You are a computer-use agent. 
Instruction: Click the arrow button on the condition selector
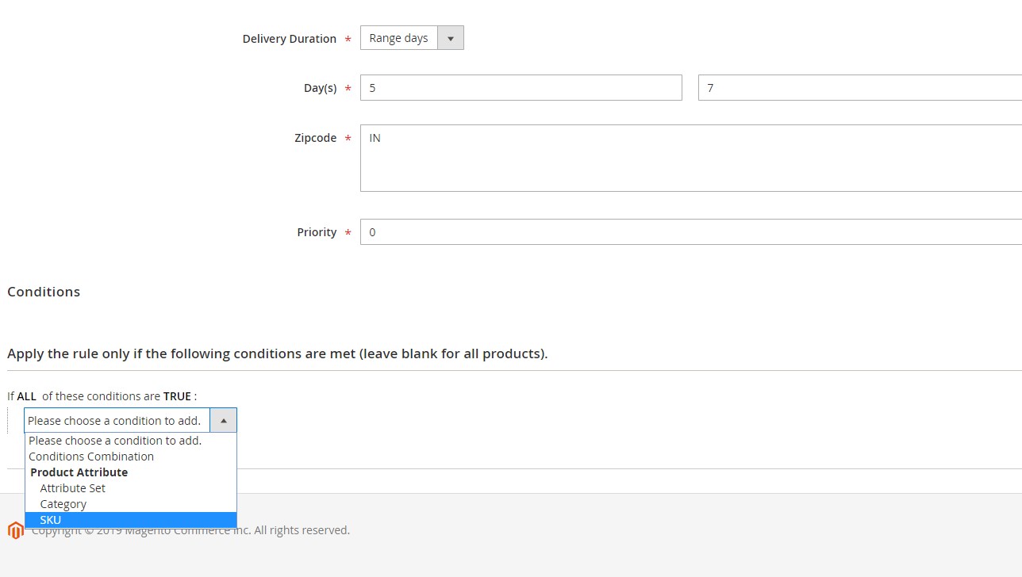coord(223,421)
